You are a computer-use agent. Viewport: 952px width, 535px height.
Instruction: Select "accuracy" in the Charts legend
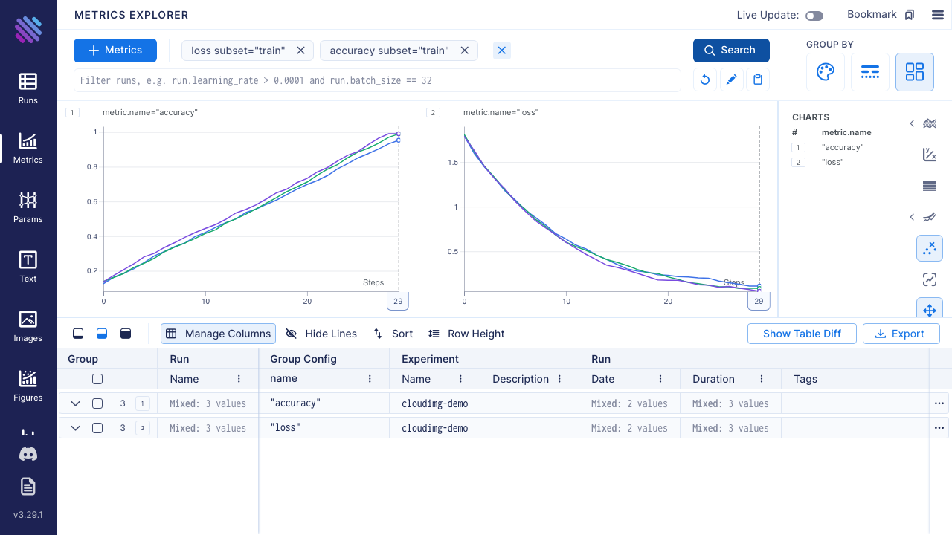point(843,147)
